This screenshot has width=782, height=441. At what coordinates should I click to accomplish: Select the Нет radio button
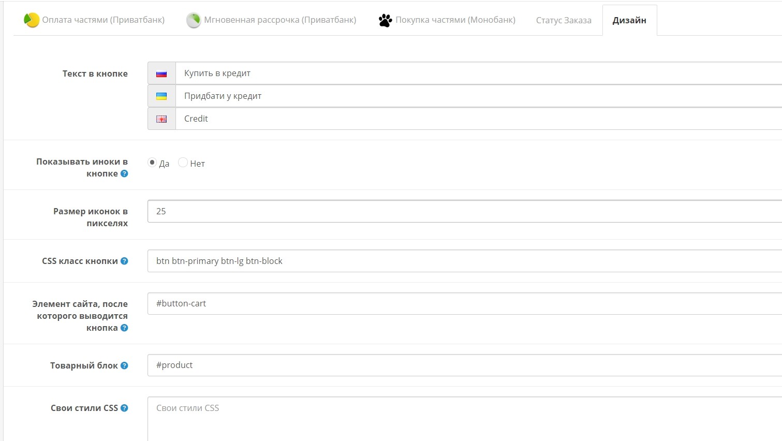click(183, 163)
